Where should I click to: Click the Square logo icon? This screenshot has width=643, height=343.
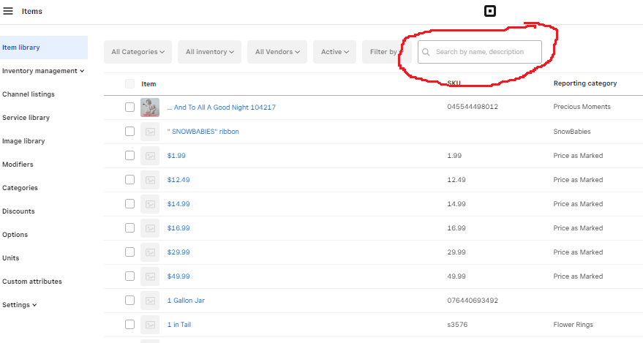pos(490,11)
